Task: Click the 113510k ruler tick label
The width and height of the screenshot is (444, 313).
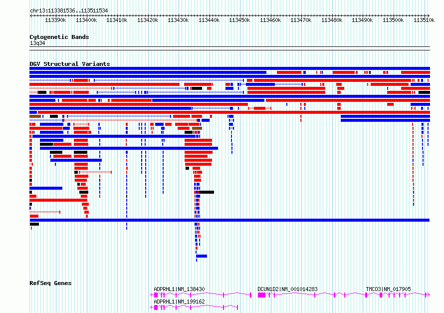Action: 424,20
